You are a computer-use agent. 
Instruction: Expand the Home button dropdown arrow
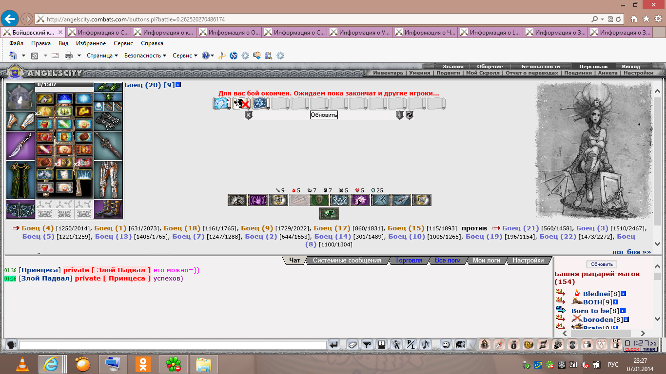pyautogui.click(x=23, y=56)
